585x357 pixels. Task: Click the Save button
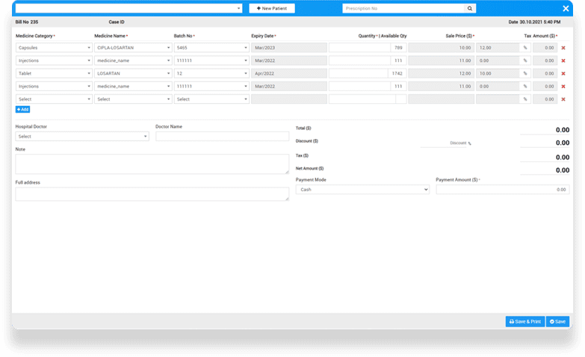[x=557, y=321]
